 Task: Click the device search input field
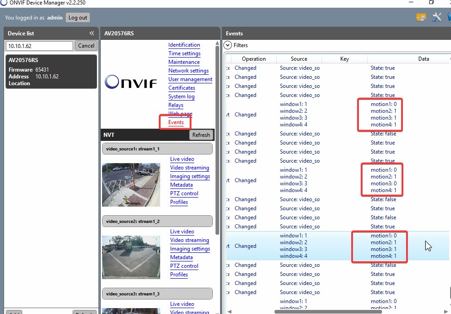coord(39,46)
